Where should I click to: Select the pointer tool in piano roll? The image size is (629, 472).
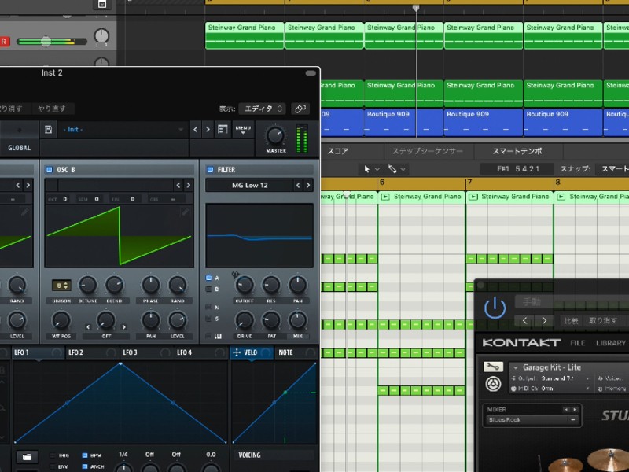pyautogui.click(x=366, y=169)
